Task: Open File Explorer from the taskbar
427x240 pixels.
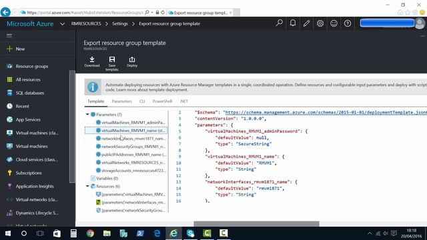Action: point(107,233)
